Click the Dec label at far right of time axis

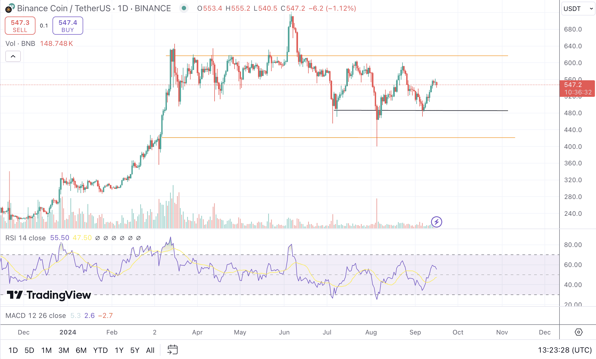(x=545, y=332)
